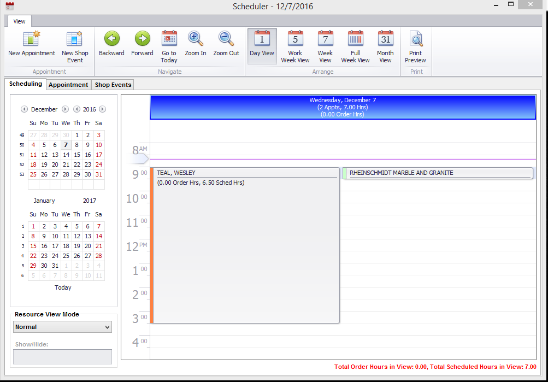Click the New Shop Event icon
The height and width of the screenshot is (382, 548).
point(74,38)
